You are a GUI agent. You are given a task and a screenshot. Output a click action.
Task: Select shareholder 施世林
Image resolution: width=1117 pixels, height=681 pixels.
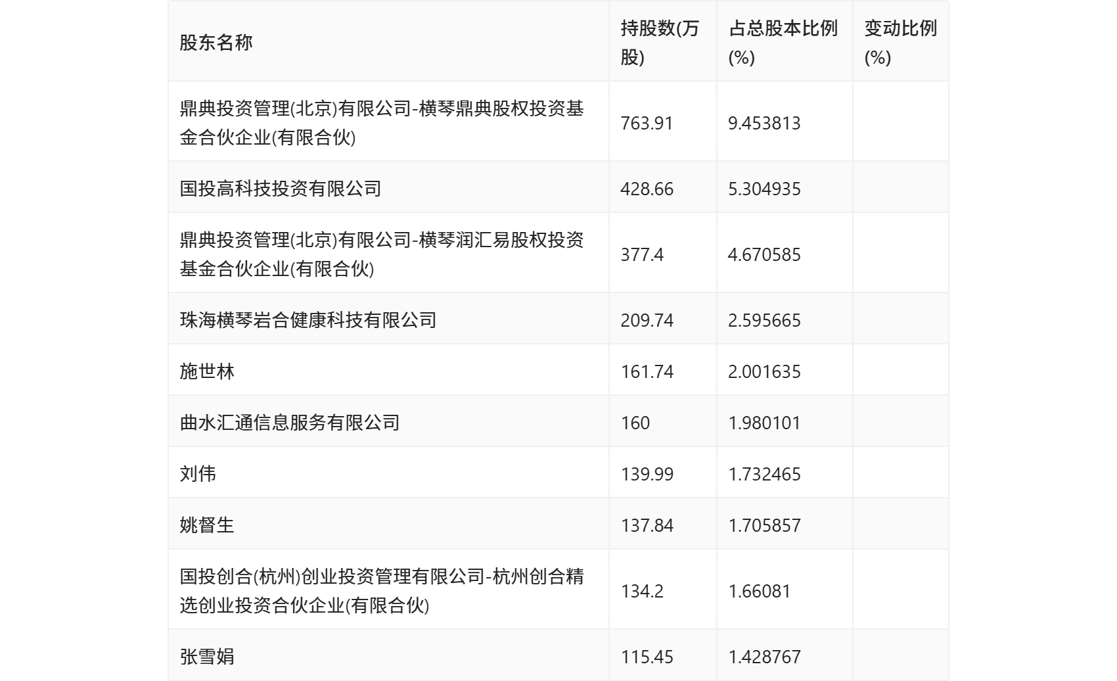207,371
